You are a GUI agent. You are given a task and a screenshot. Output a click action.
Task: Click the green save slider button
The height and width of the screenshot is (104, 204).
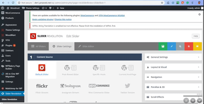163,46
